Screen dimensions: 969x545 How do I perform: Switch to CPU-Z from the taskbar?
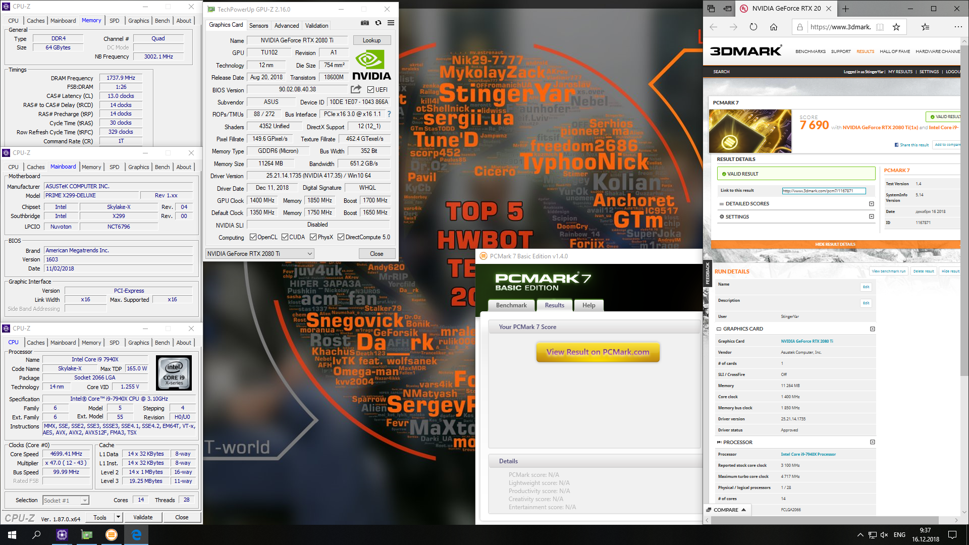[x=62, y=535]
